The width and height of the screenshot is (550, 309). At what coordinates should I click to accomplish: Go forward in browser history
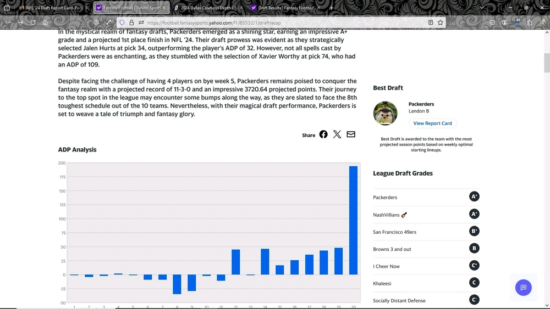[20, 23]
